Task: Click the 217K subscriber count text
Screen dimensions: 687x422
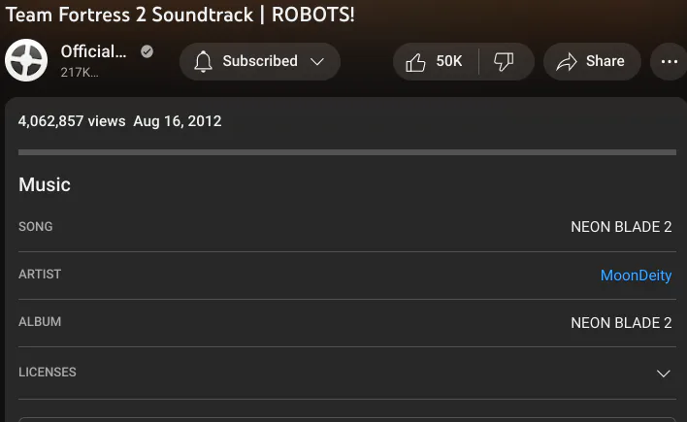Action: pos(80,72)
